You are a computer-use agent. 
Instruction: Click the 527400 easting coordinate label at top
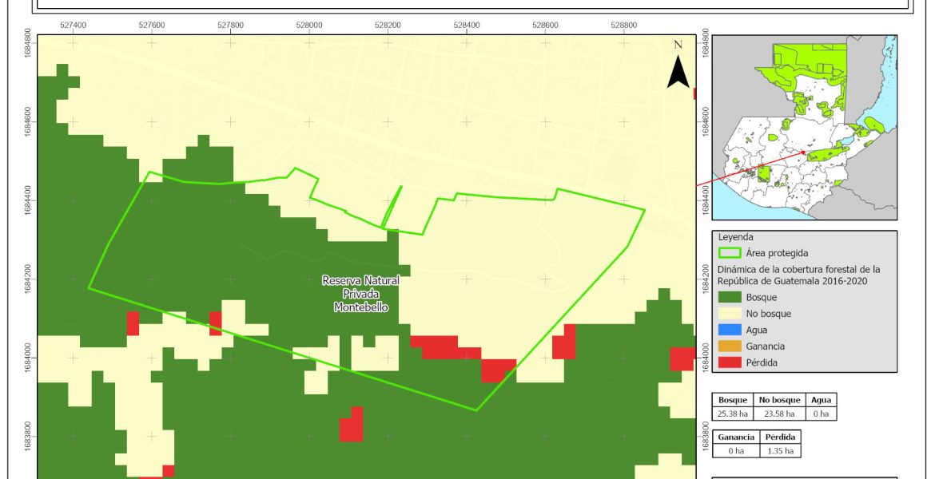click(73, 26)
